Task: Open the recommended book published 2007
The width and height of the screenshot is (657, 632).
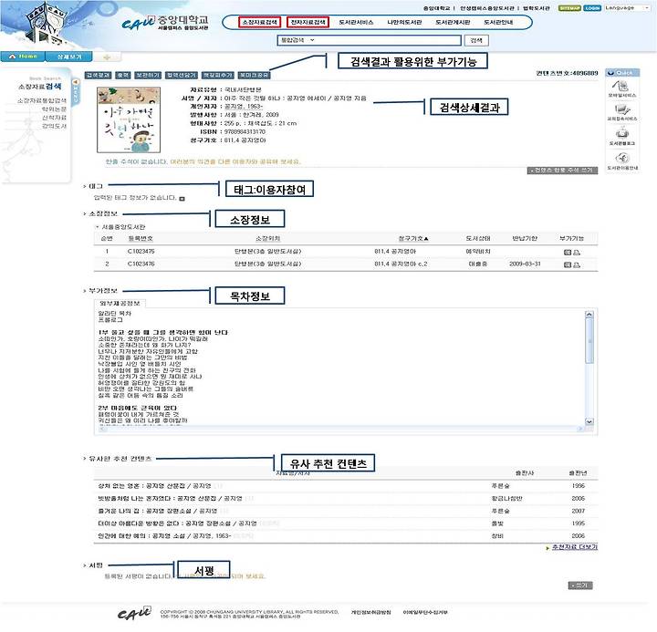Action: click(x=158, y=511)
